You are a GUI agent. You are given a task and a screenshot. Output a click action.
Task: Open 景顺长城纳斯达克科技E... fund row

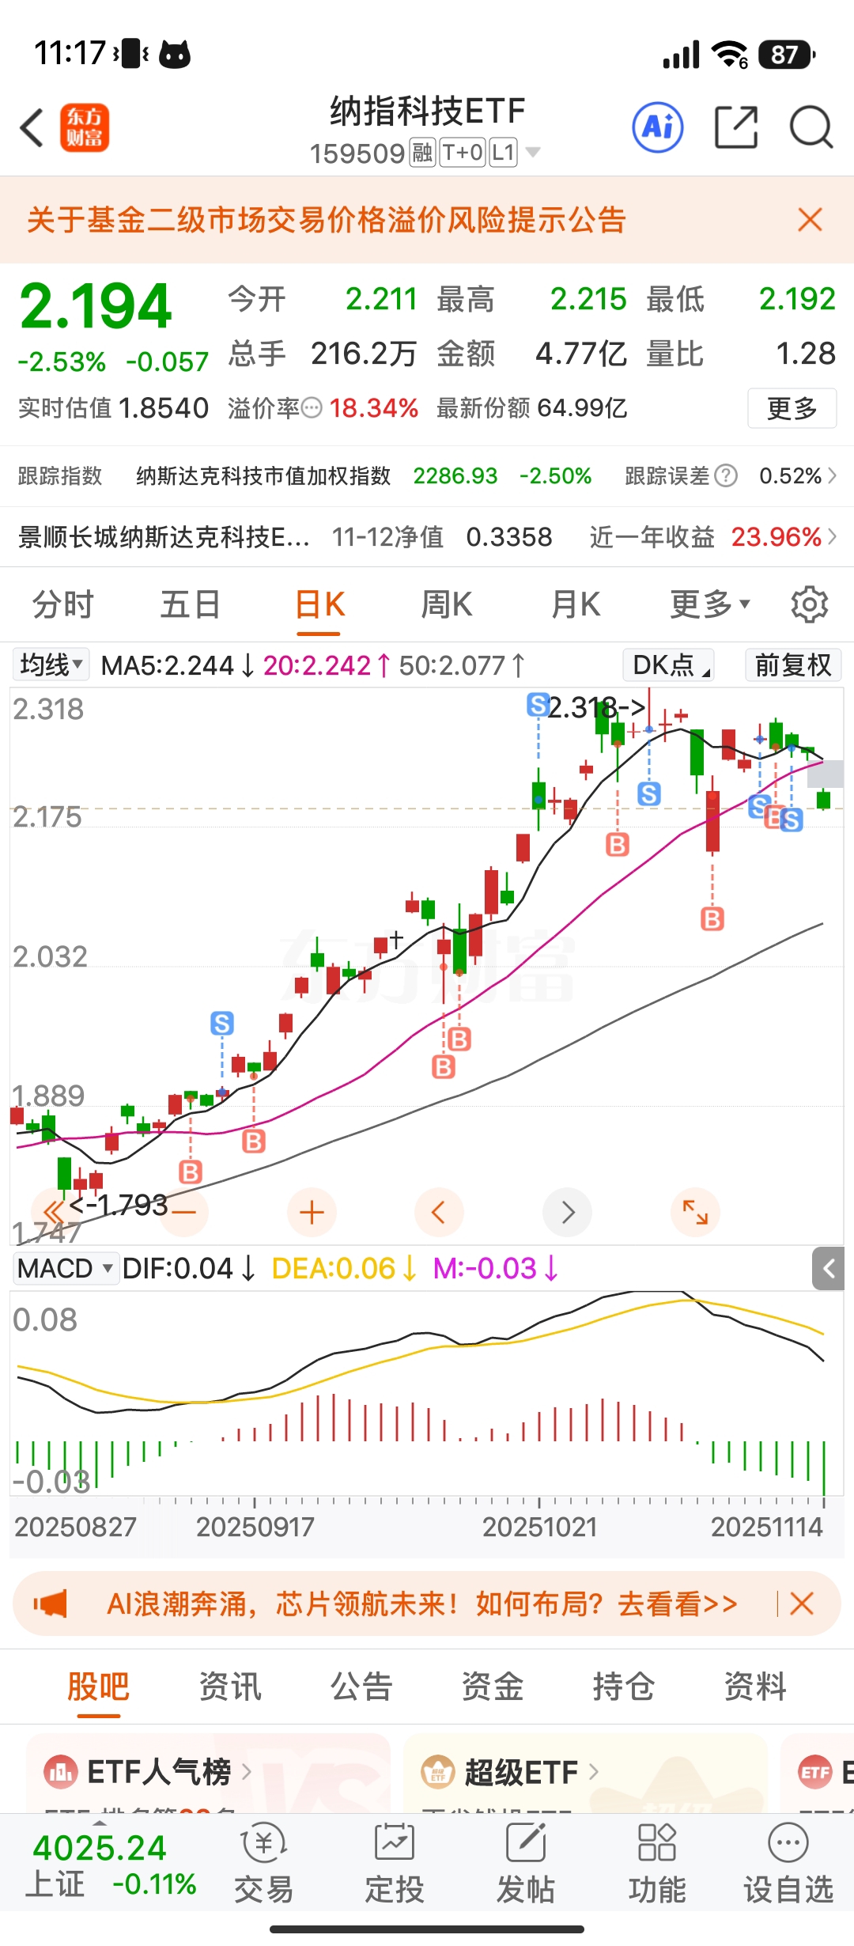(x=427, y=537)
